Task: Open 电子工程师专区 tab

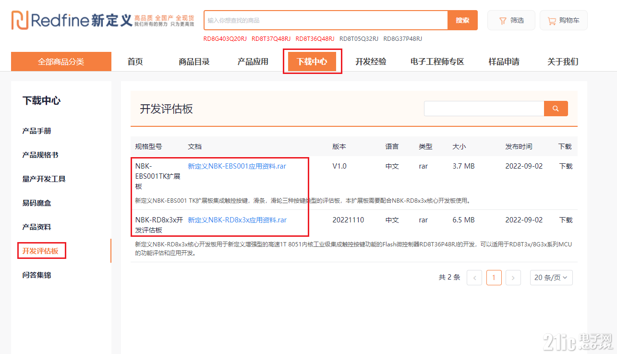Action: 437,61
